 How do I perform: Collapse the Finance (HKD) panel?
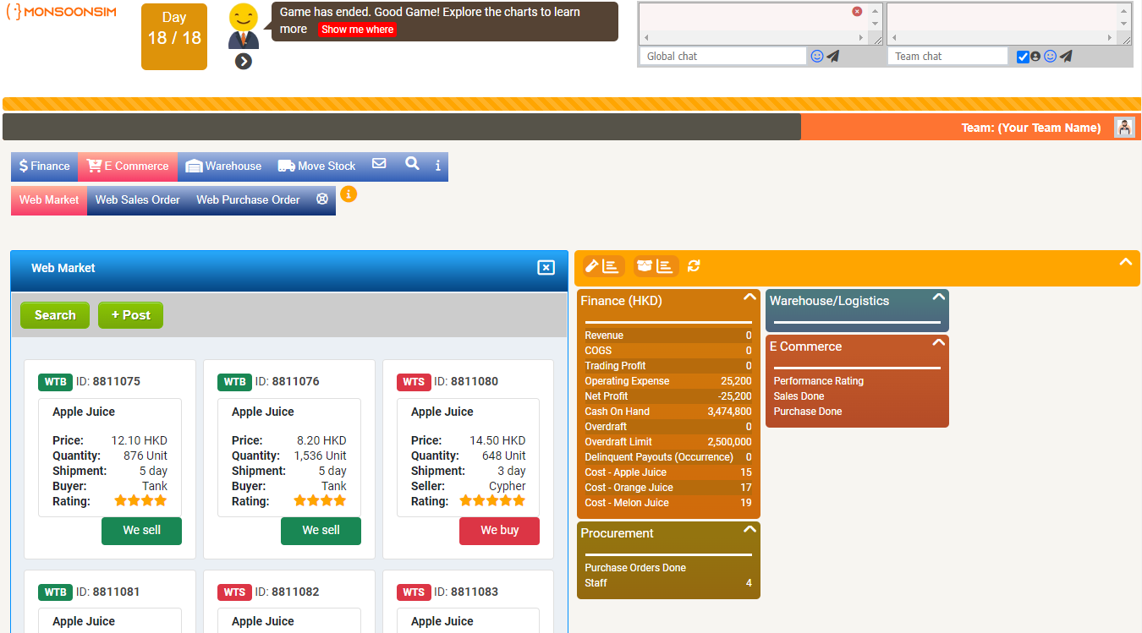pos(749,297)
